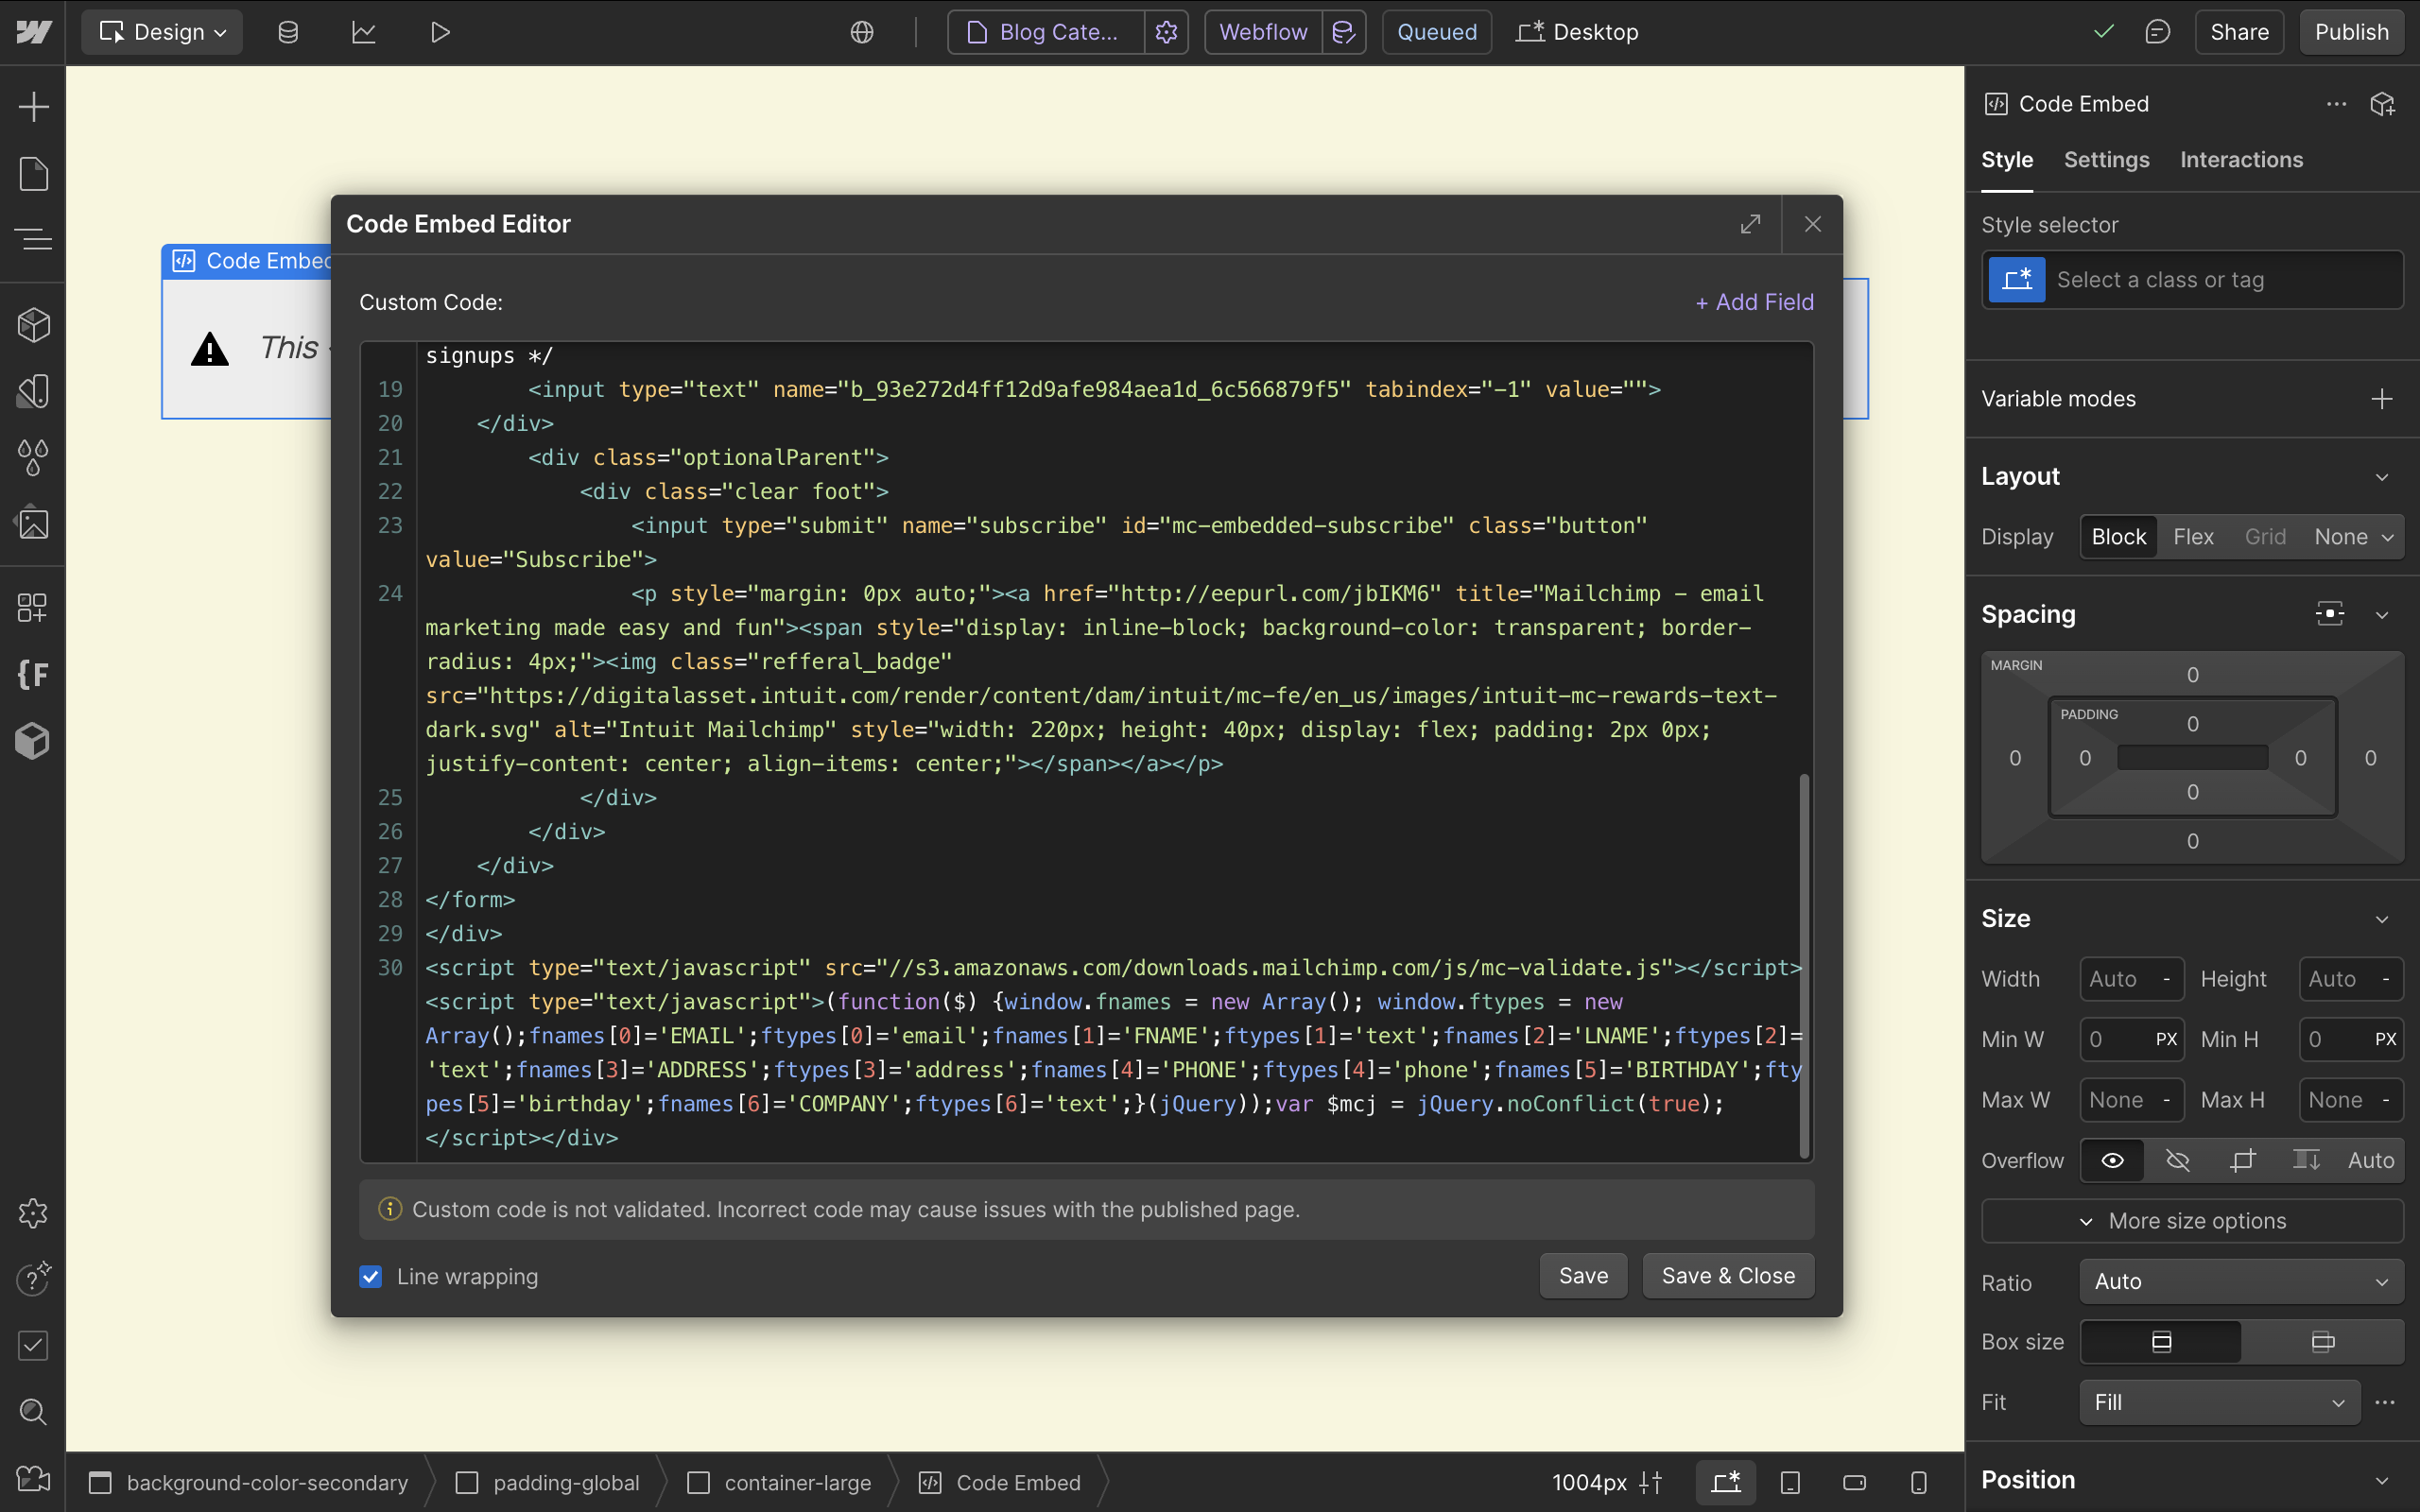
Task: Add a Variable mode plus button
Action: 2382,399
